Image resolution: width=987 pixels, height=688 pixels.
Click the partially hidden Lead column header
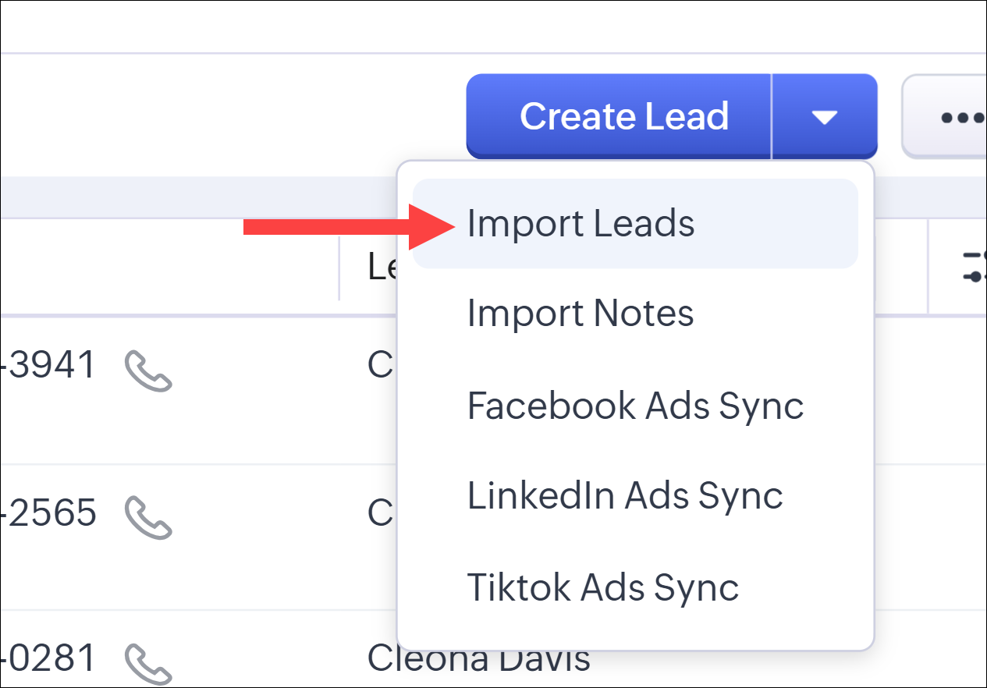point(382,267)
